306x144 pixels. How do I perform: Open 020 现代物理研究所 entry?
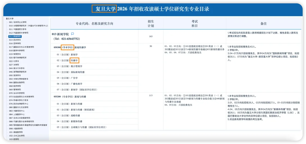pos(18,58)
